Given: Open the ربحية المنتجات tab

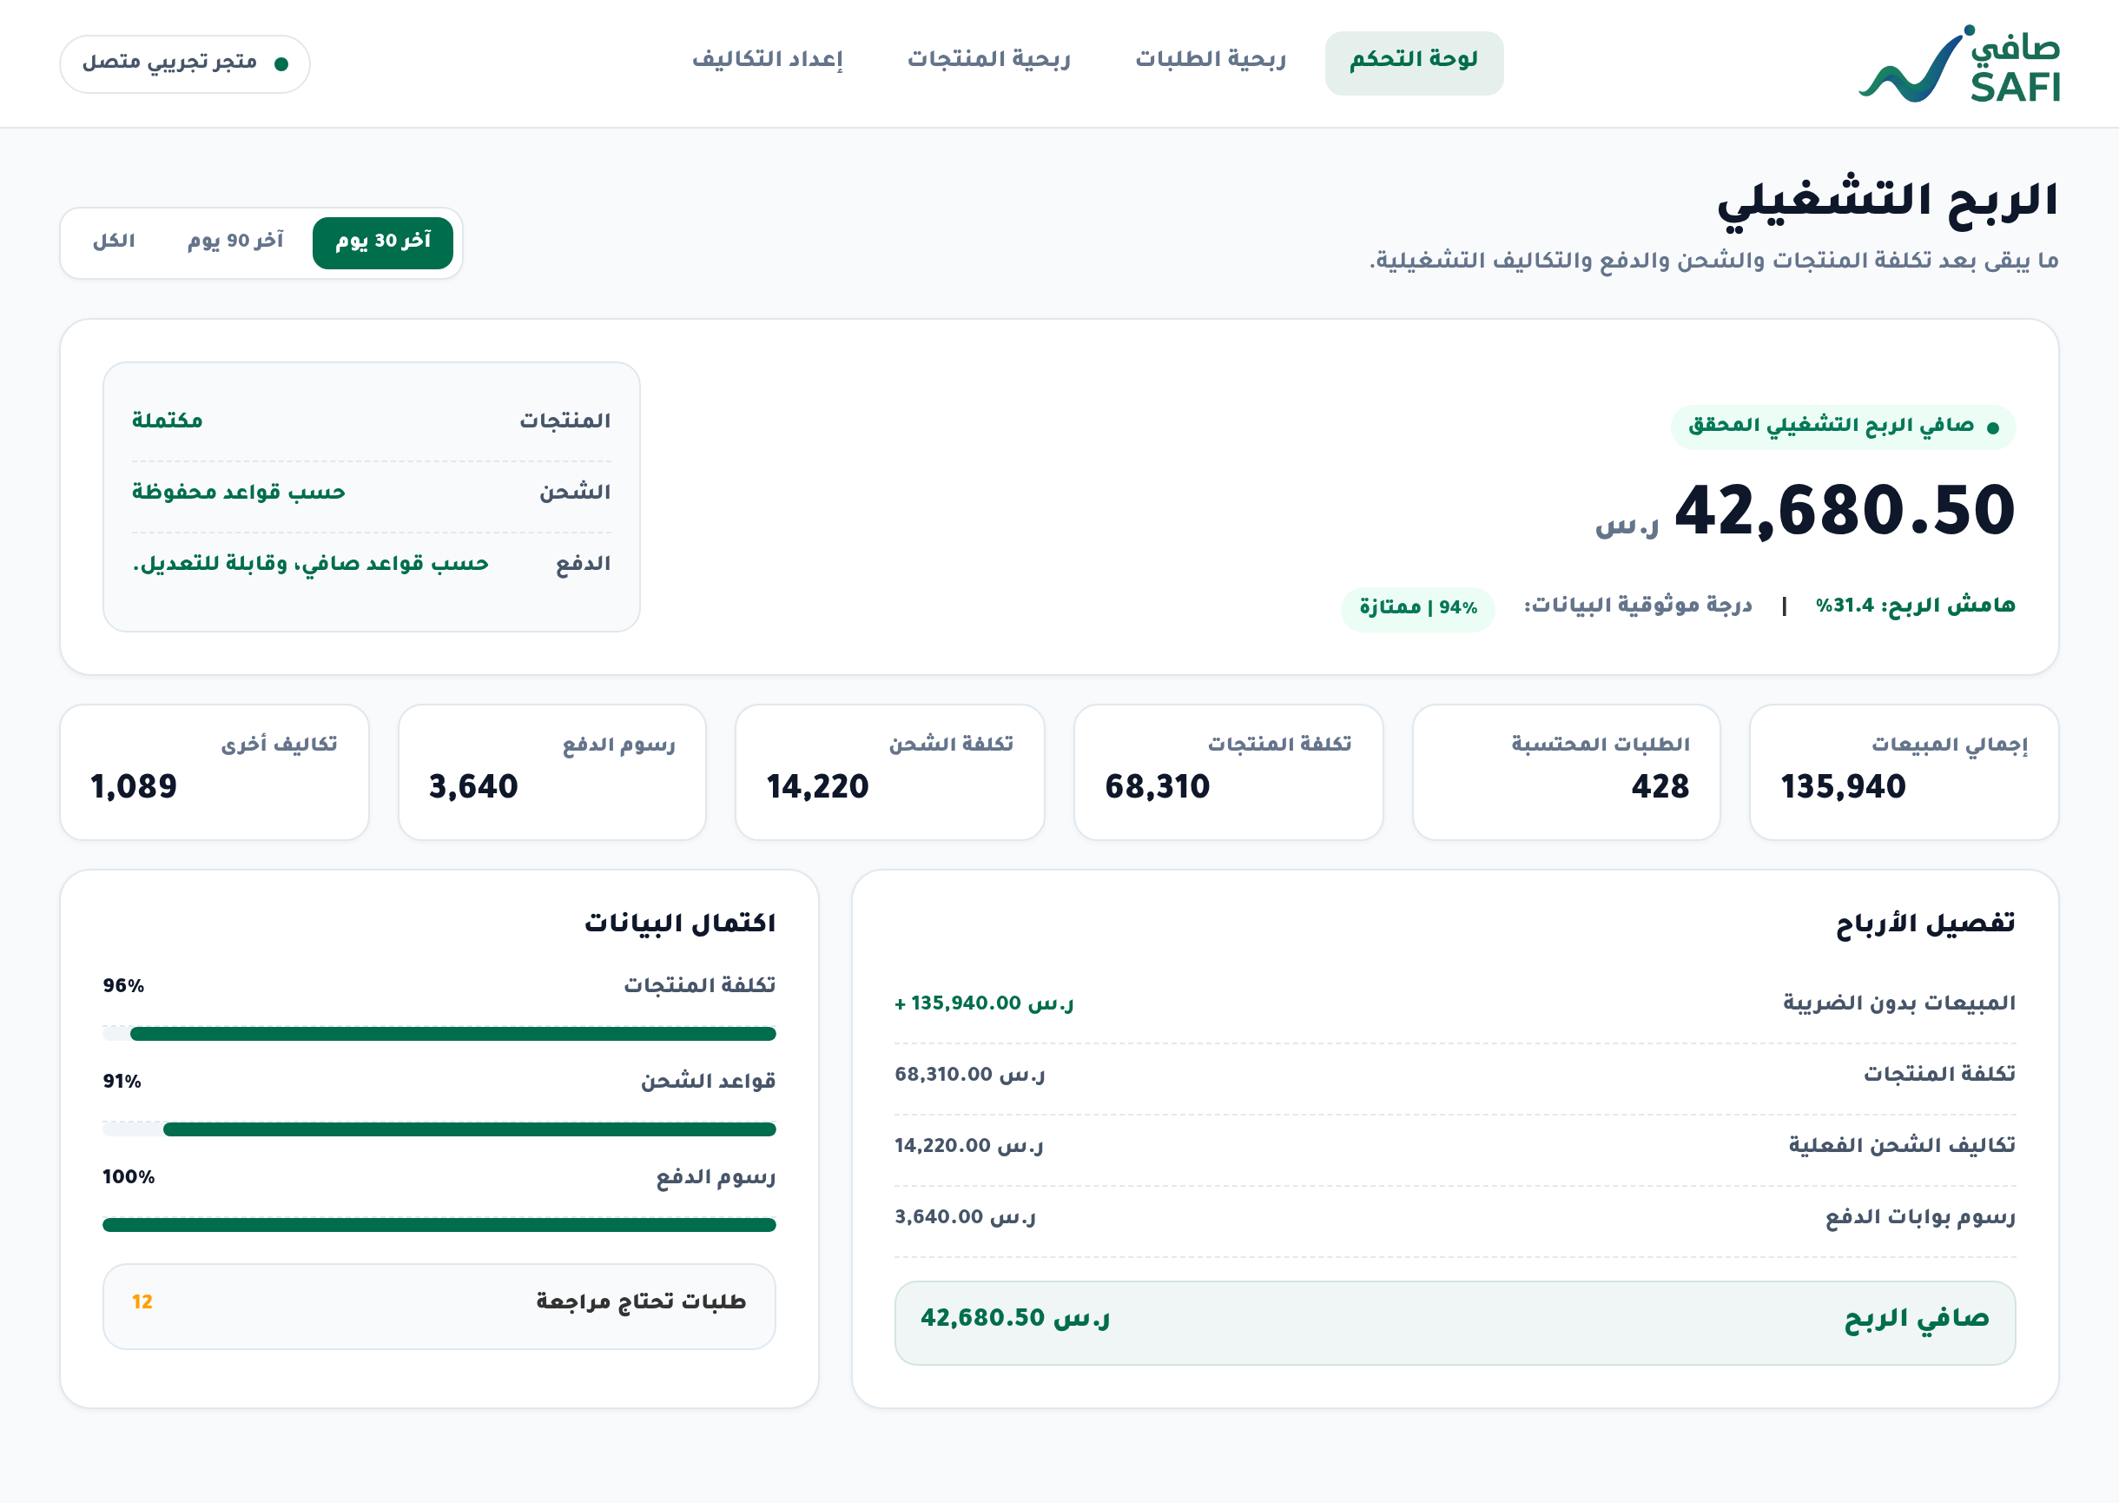Looking at the screenshot, I should pos(987,60).
